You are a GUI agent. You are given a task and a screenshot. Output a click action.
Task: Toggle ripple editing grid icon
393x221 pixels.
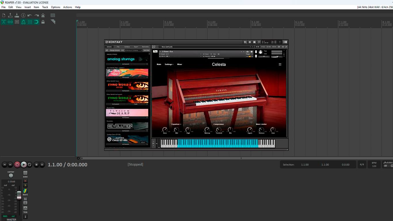click(17, 22)
